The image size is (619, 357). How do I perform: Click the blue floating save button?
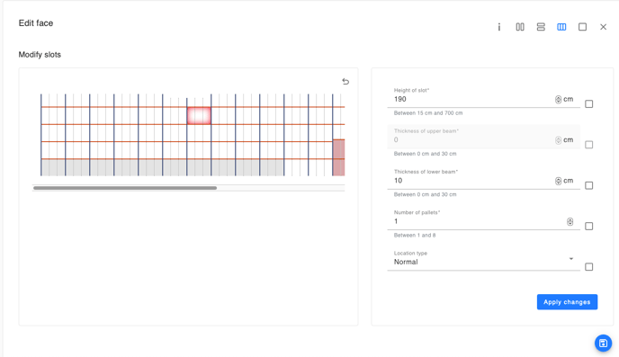tap(603, 343)
